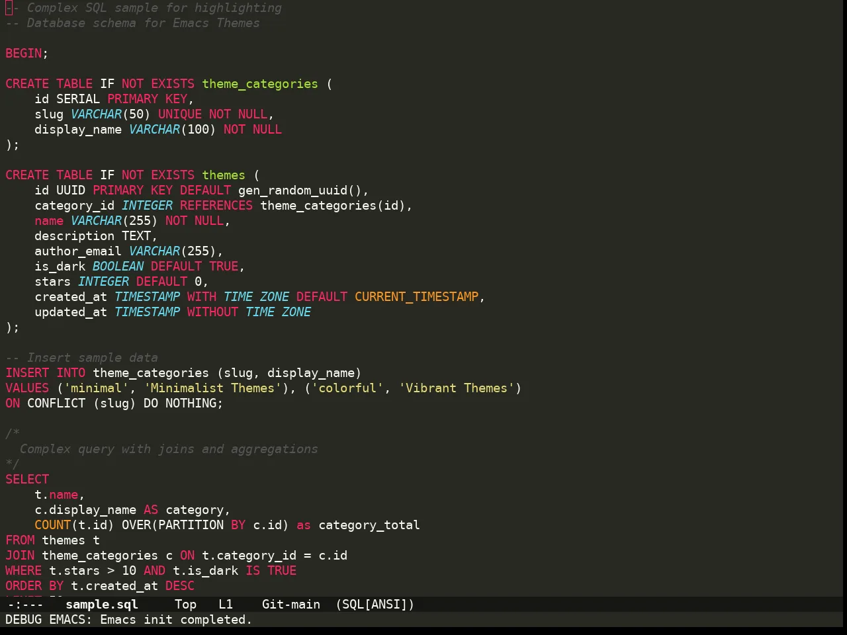Click CURRENT_TIMESTAMP on the created_at line
Viewport: 847px width, 635px height.
[416, 297]
